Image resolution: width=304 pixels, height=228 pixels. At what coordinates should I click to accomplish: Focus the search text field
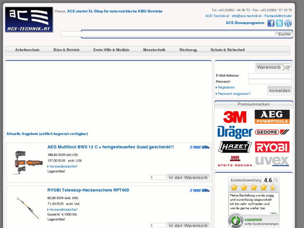pos(168,34)
